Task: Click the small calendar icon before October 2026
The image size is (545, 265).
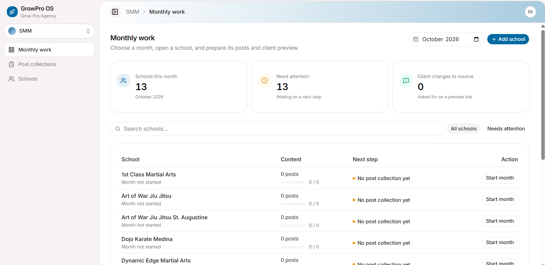Action: pos(416,39)
